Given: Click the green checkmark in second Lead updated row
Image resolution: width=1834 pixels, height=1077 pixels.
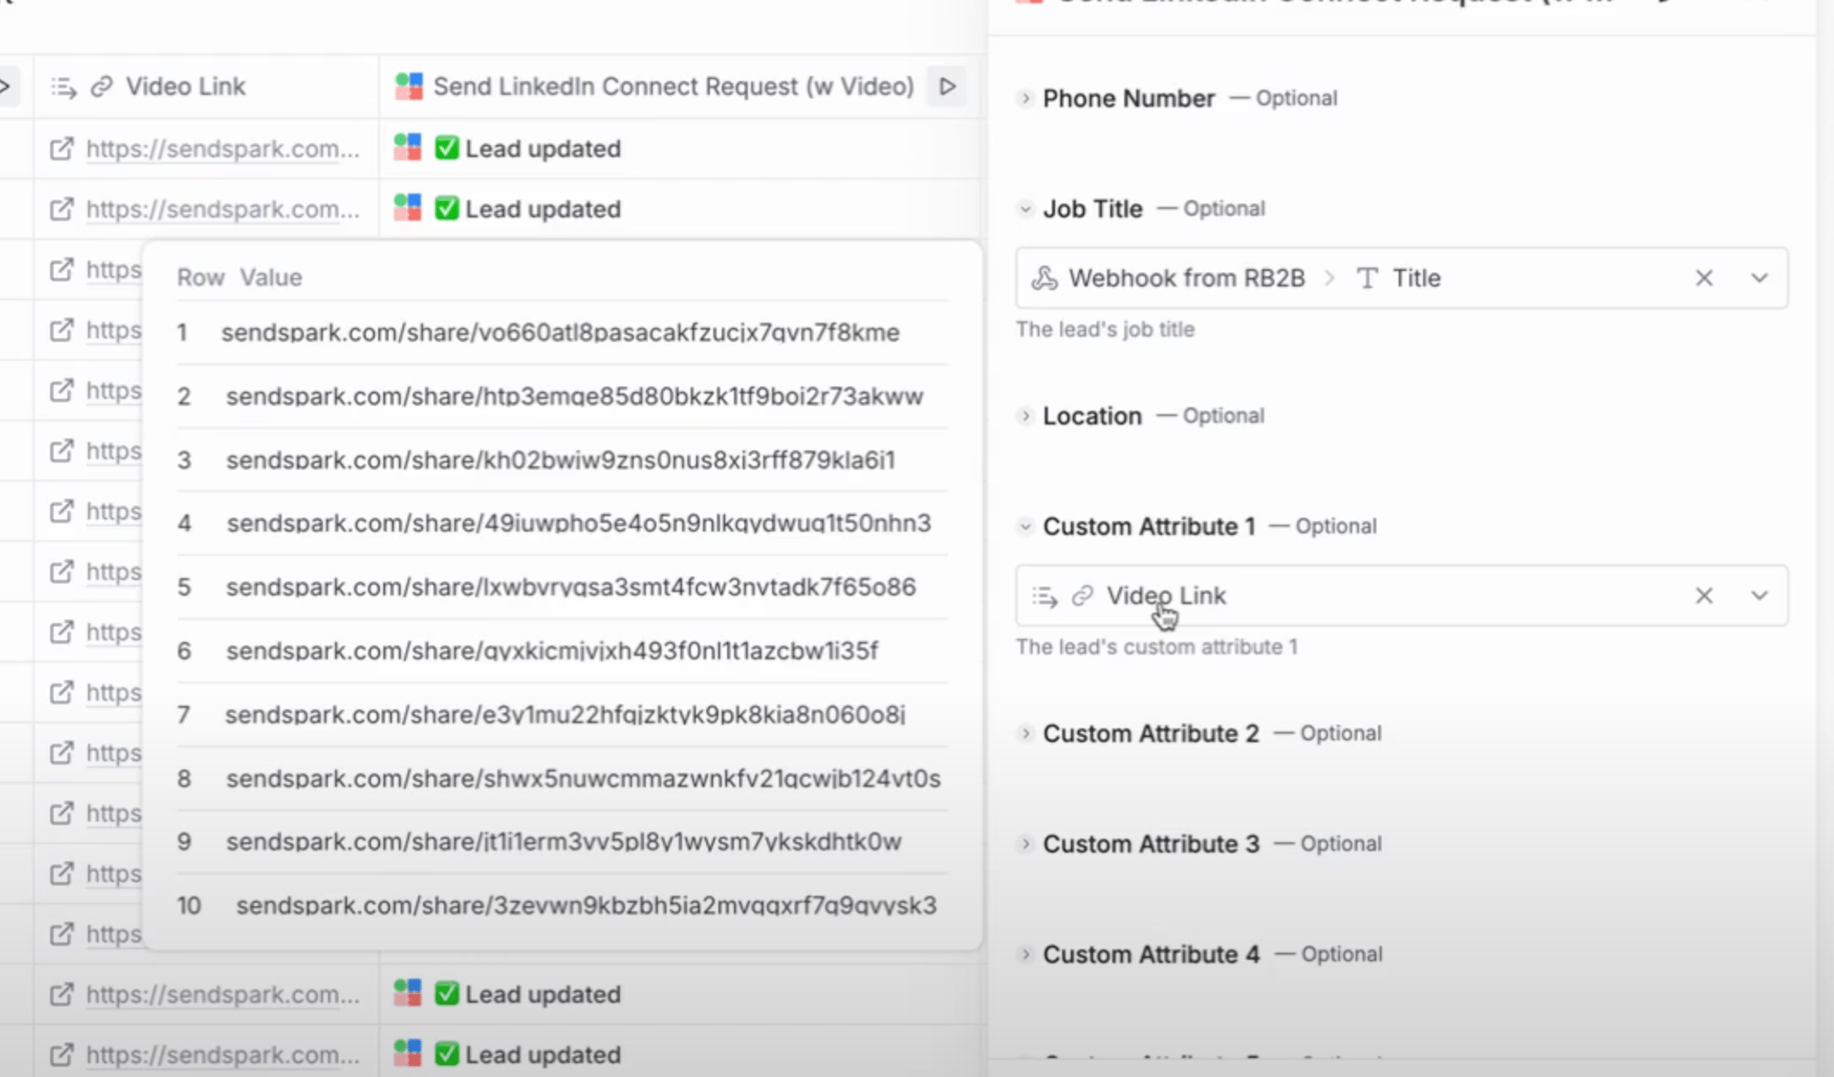Looking at the screenshot, I should 446,209.
